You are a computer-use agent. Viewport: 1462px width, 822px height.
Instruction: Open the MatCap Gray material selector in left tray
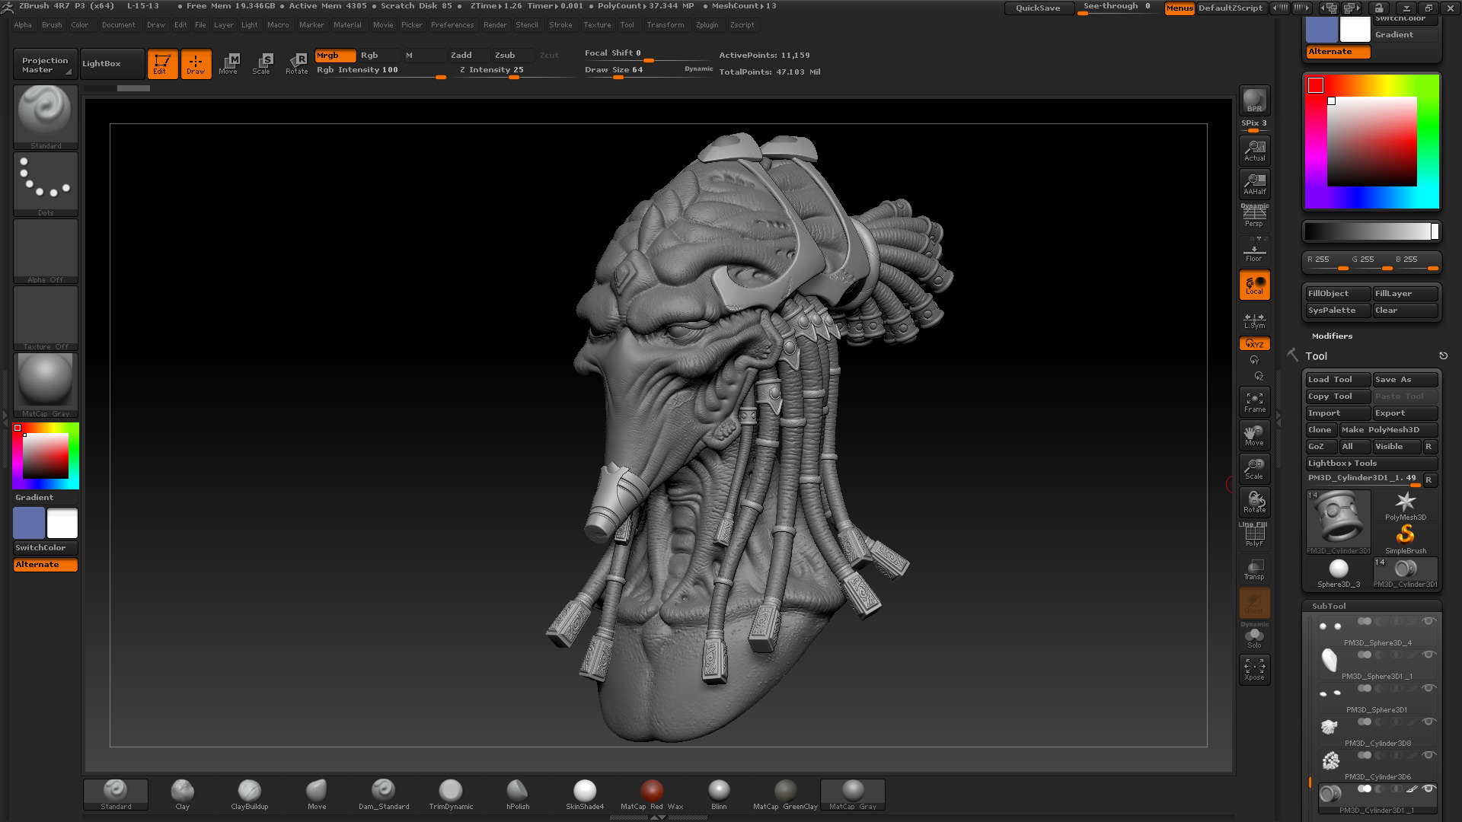click(46, 385)
